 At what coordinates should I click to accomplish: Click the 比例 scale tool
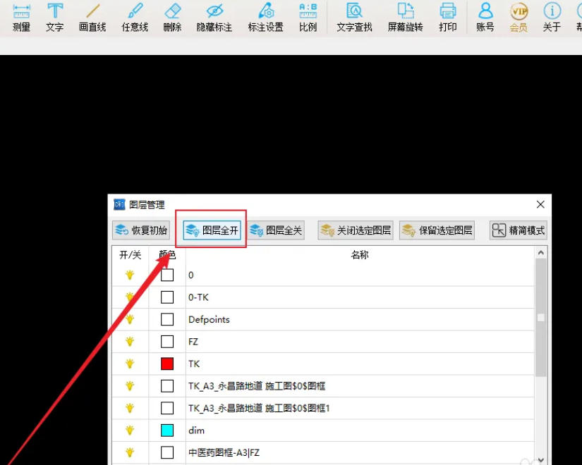click(x=308, y=18)
